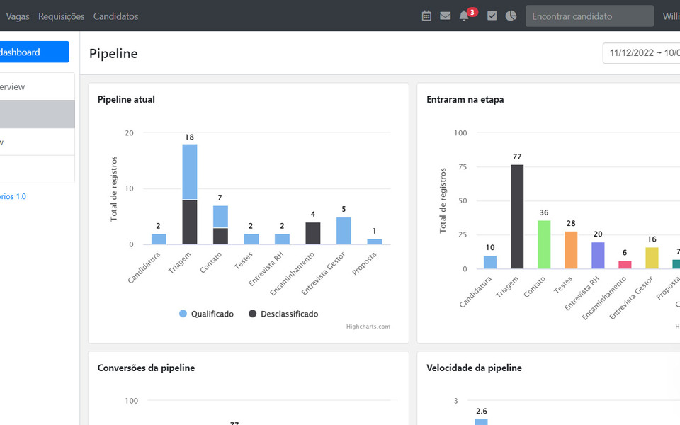Viewport: 680px width, 425px height.
Task: Open the calendar icon in top bar
Action: point(426,16)
